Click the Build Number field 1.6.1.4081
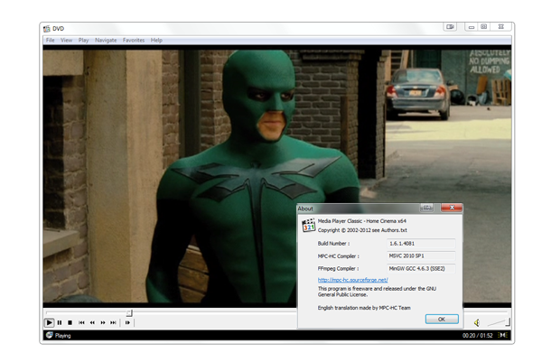The height and width of the screenshot is (353, 542). [x=421, y=244]
